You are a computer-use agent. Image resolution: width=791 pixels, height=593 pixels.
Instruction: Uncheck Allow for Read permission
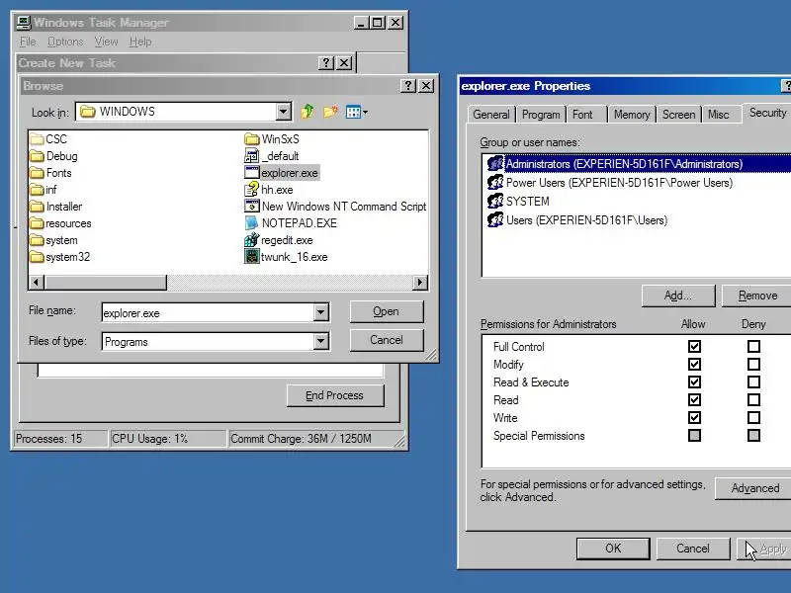[x=695, y=400]
